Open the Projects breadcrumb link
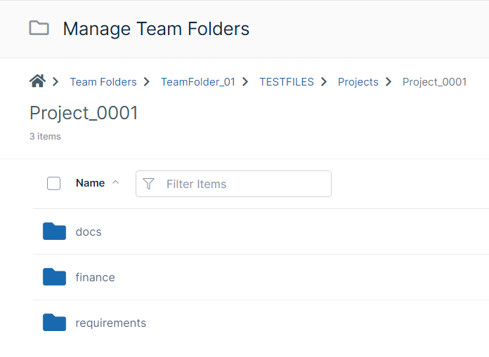Screen dimensions: 489x357 (x=358, y=82)
